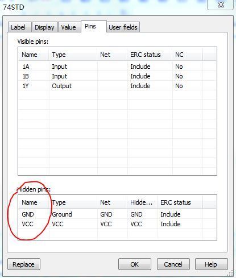Click ERC status Include for VCC
This screenshot has height=278, width=236.
click(171, 224)
